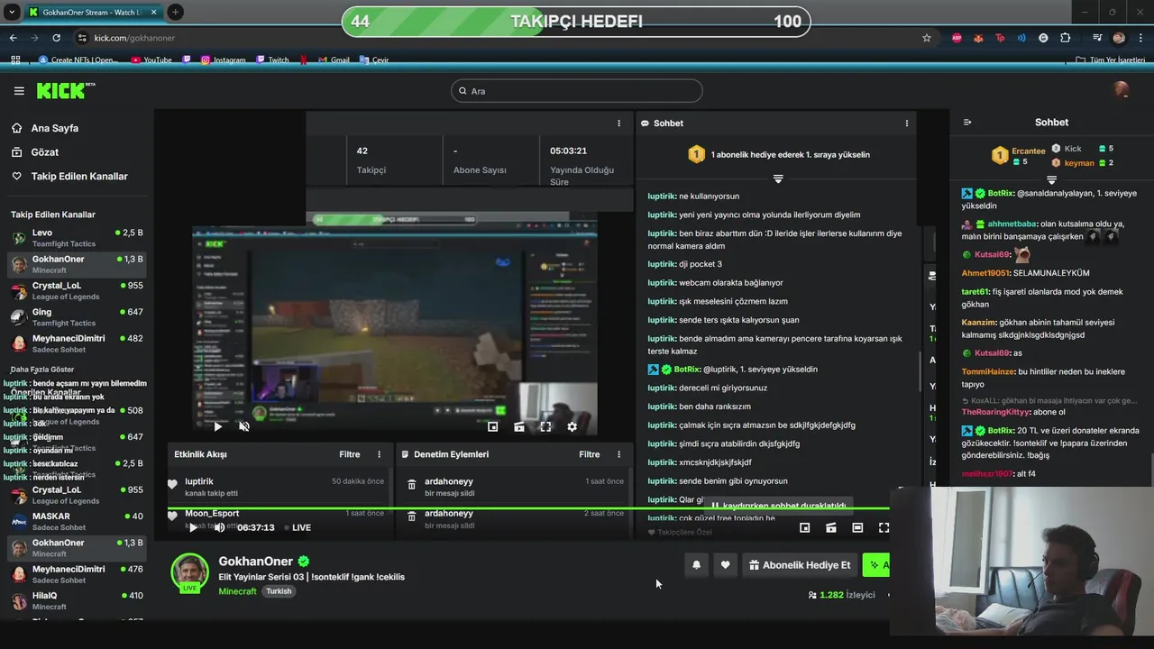Resume chat via 'kaydırırken sohbet duraklatıldı' banner
This screenshot has width=1154, height=649.
779,506
